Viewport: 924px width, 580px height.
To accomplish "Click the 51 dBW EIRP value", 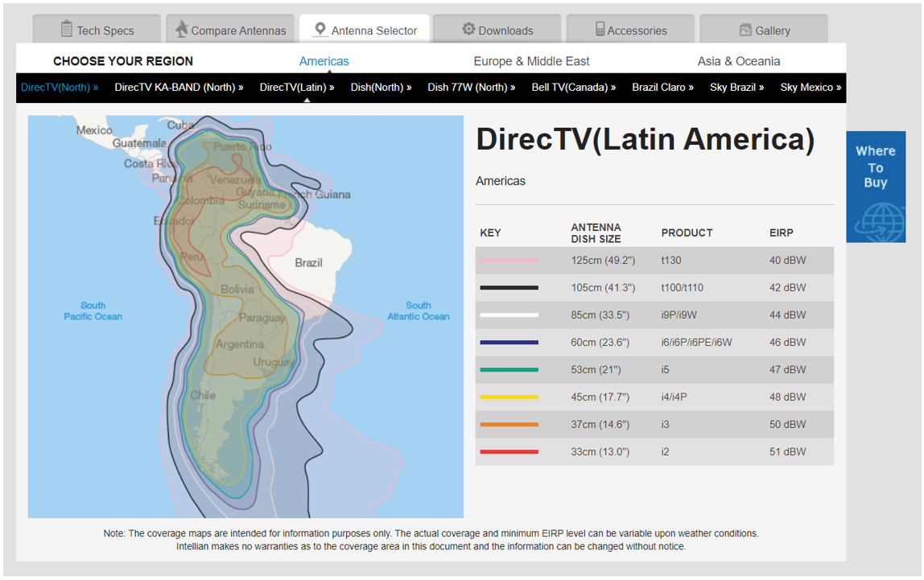I will click(x=788, y=452).
